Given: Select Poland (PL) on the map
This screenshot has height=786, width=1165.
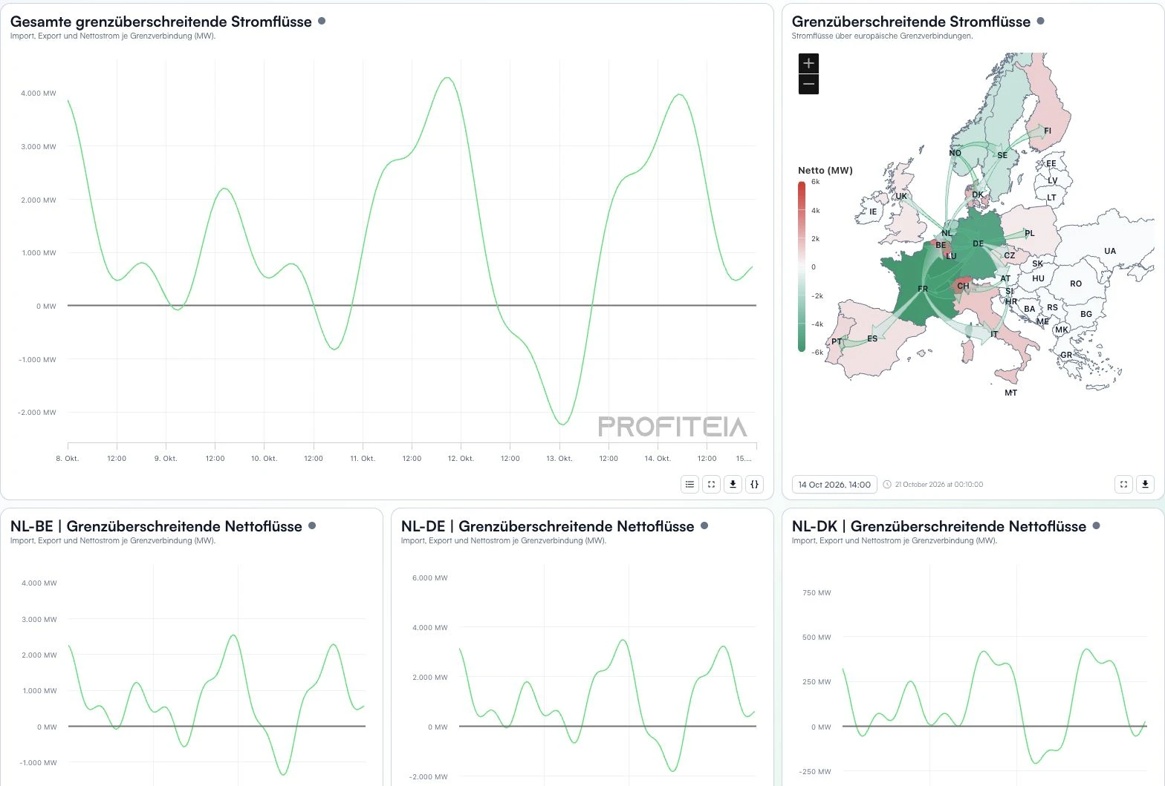Looking at the screenshot, I should [x=1029, y=233].
